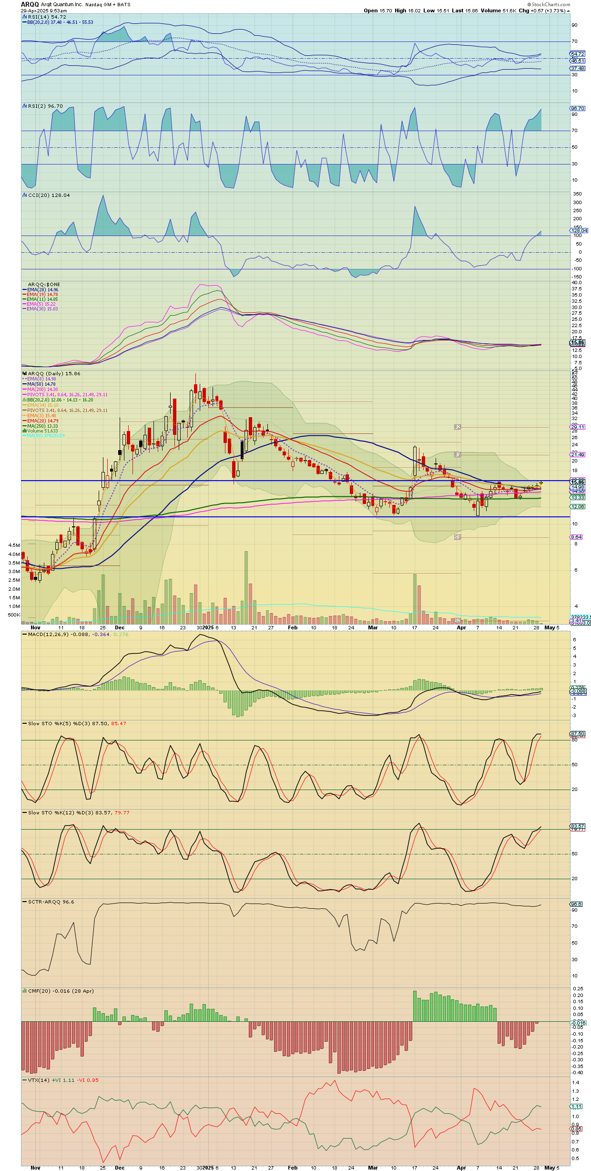Image resolution: width=591 pixels, height=1171 pixels.
Task: Click the -0.016 value tag on CMF axis
Action: tap(579, 1023)
